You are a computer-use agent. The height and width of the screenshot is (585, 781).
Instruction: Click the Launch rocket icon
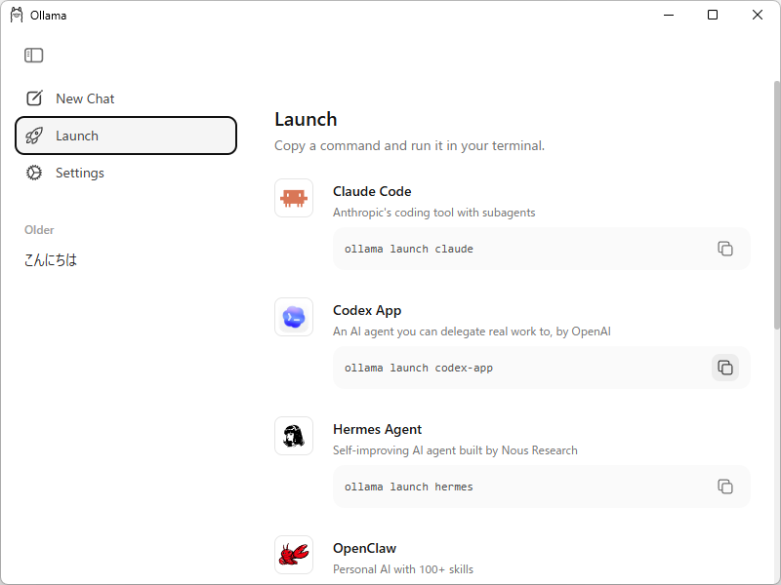34,136
